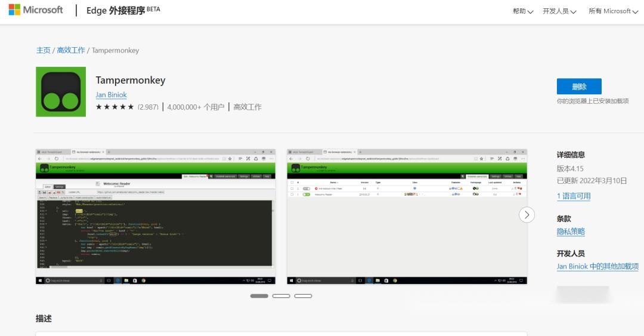The image size is (644, 336).
Task: Expand the 开发人员 menu
Action: tap(559, 11)
